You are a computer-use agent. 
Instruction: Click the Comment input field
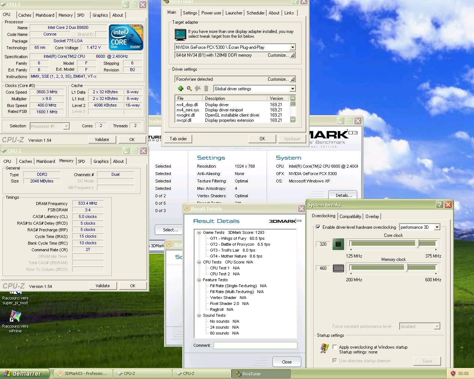click(255, 345)
